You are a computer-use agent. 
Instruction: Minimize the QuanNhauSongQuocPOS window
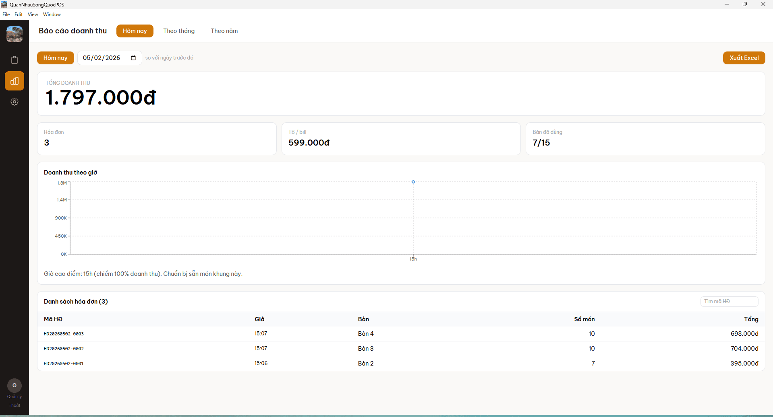click(x=727, y=4)
